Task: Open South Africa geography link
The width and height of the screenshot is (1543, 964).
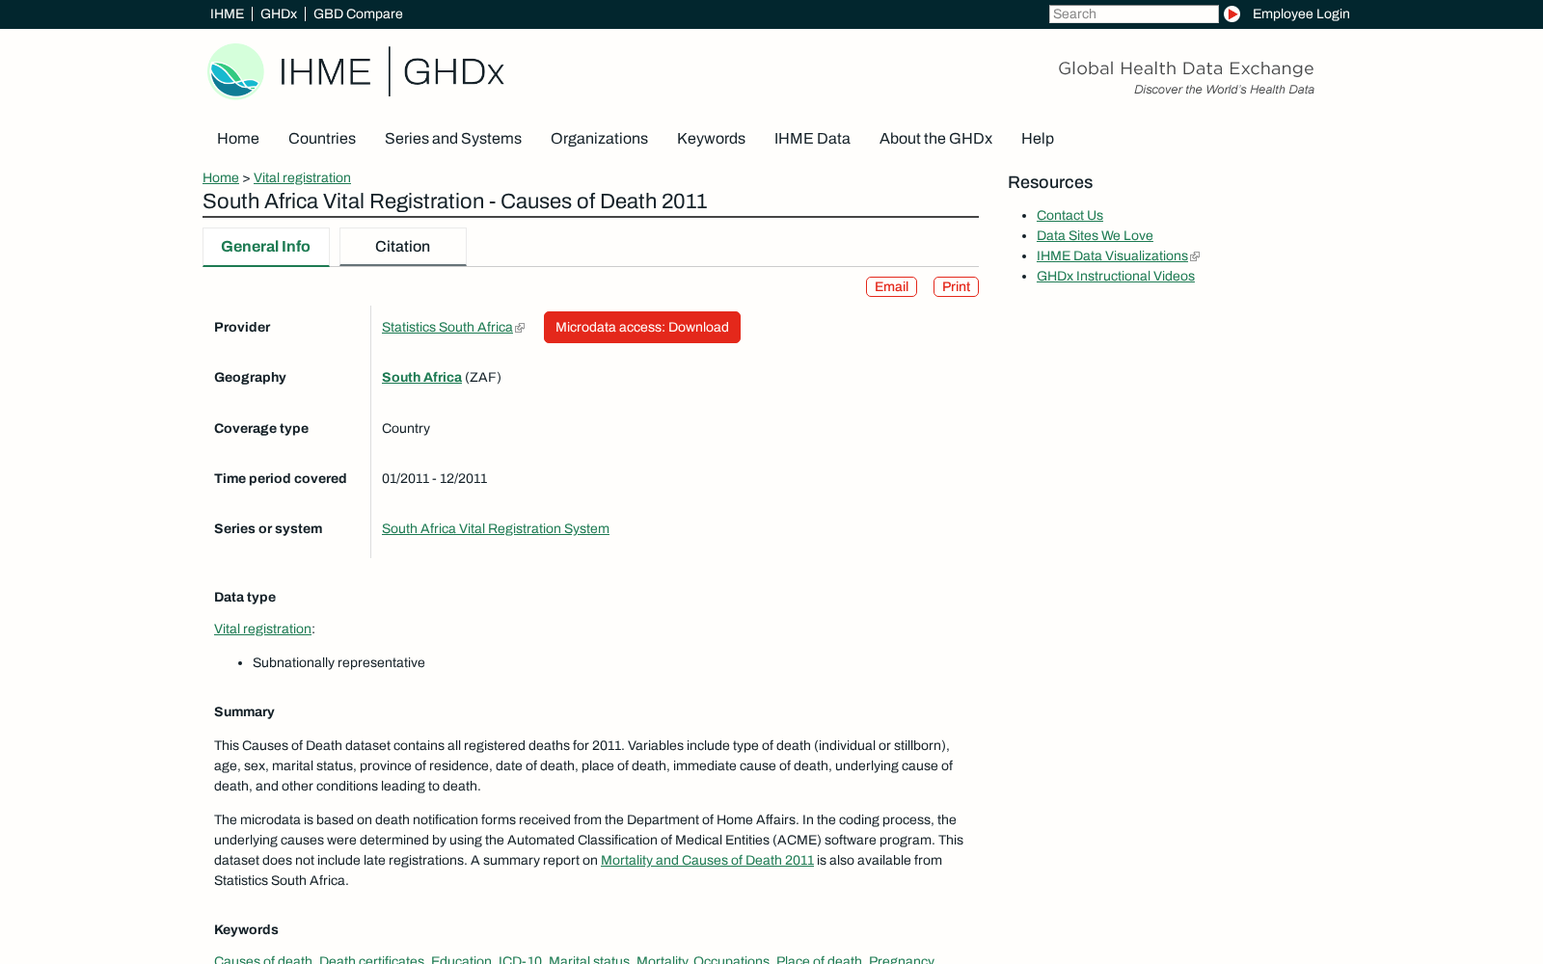Action: coord(421,378)
